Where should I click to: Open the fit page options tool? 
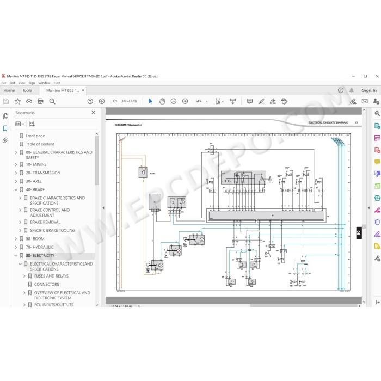pos(219,101)
